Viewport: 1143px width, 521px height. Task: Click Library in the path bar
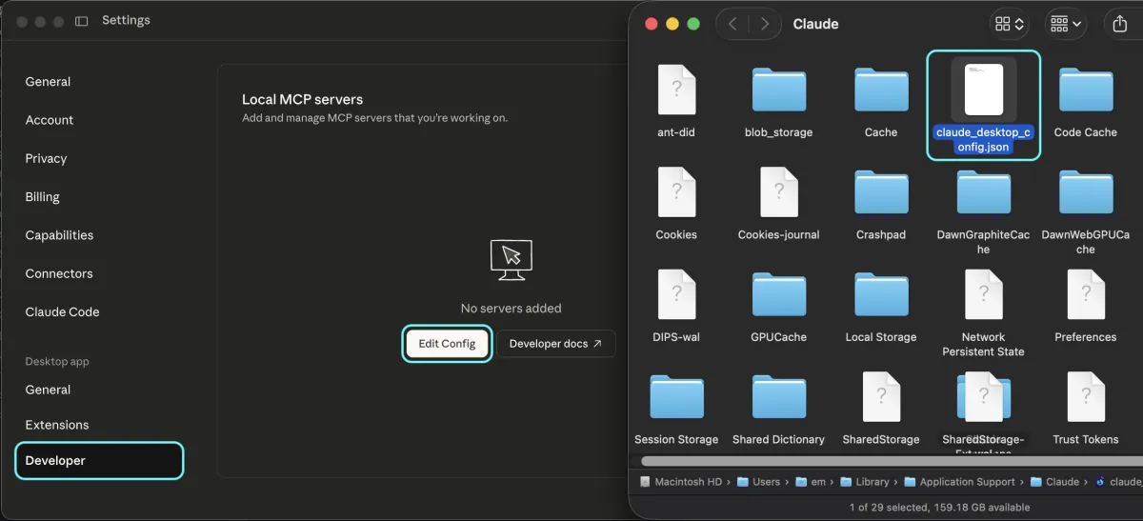point(864,482)
